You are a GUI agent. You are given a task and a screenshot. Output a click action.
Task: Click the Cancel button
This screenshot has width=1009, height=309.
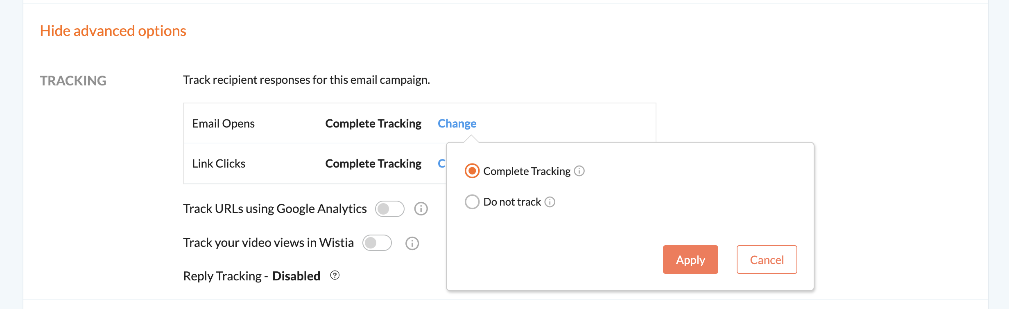coord(767,260)
